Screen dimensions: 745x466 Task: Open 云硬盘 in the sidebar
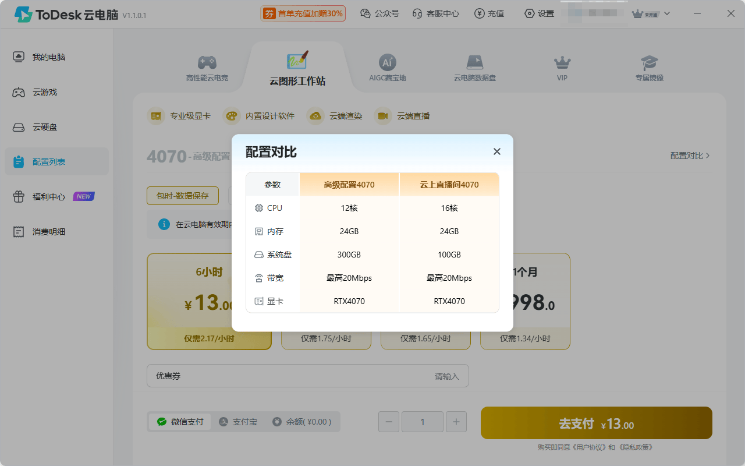coord(56,127)
